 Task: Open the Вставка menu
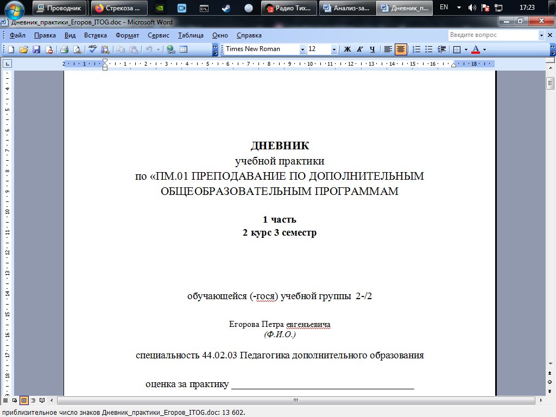pos(96,35)
